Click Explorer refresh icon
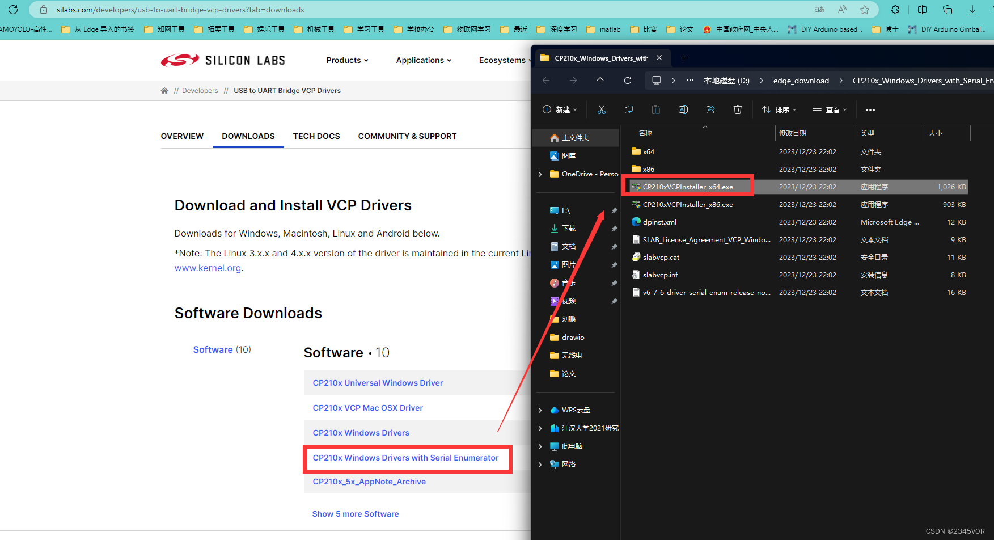This screenshot has height=540, width=994. tap(628, 81)
